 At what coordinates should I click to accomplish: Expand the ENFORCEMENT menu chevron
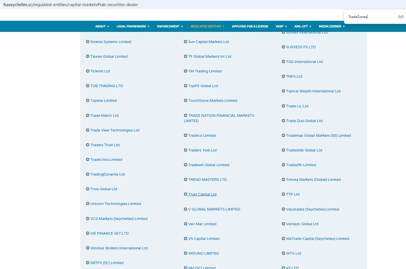(182, 27)
